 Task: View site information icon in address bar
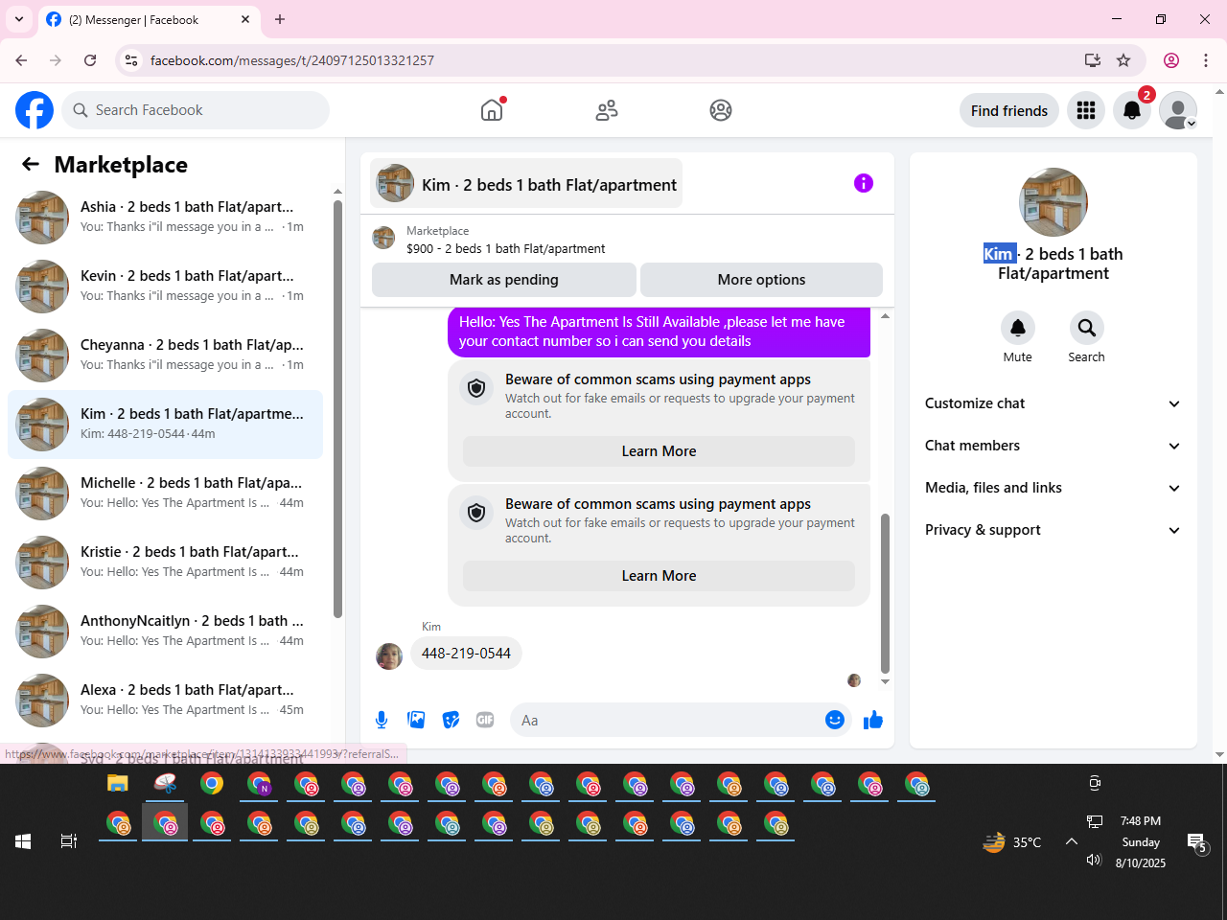point(131,60)
